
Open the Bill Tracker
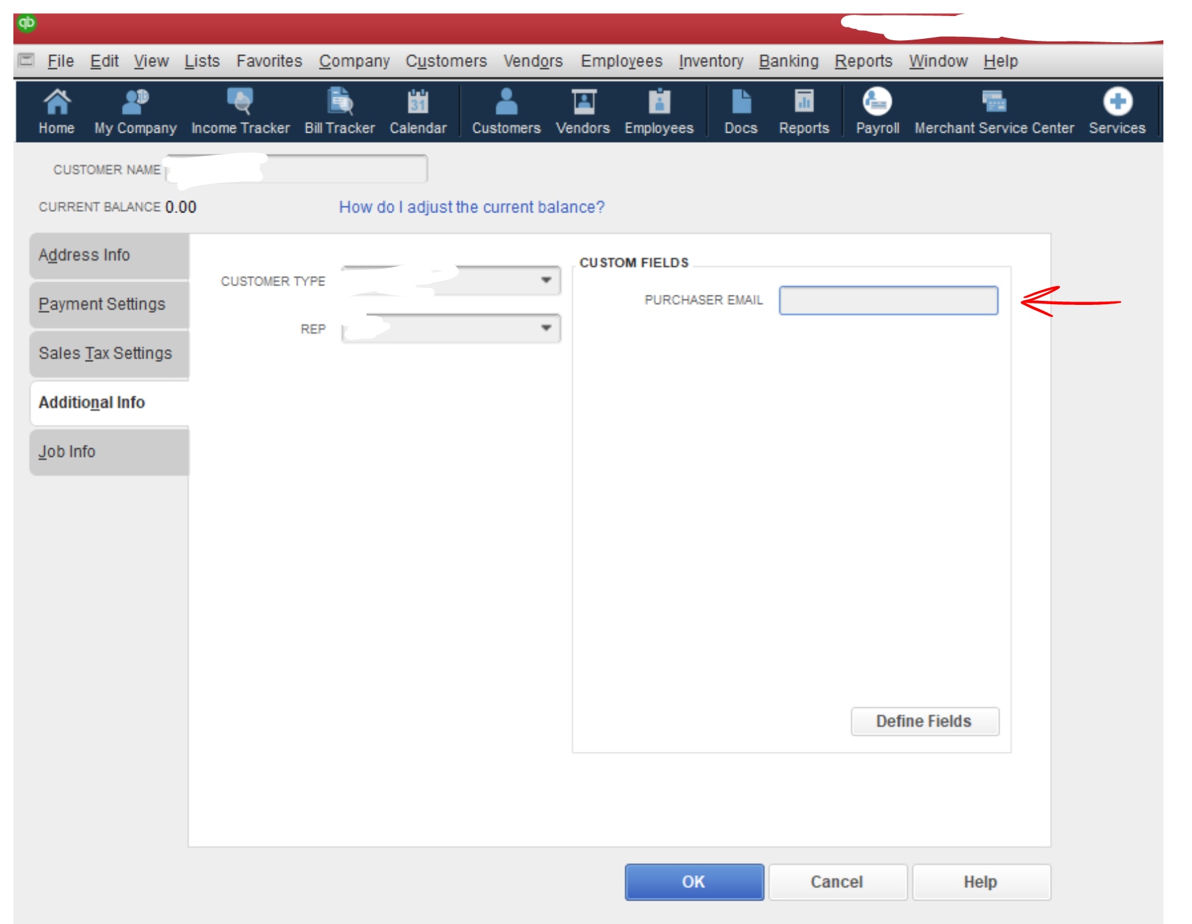[339, 111]
